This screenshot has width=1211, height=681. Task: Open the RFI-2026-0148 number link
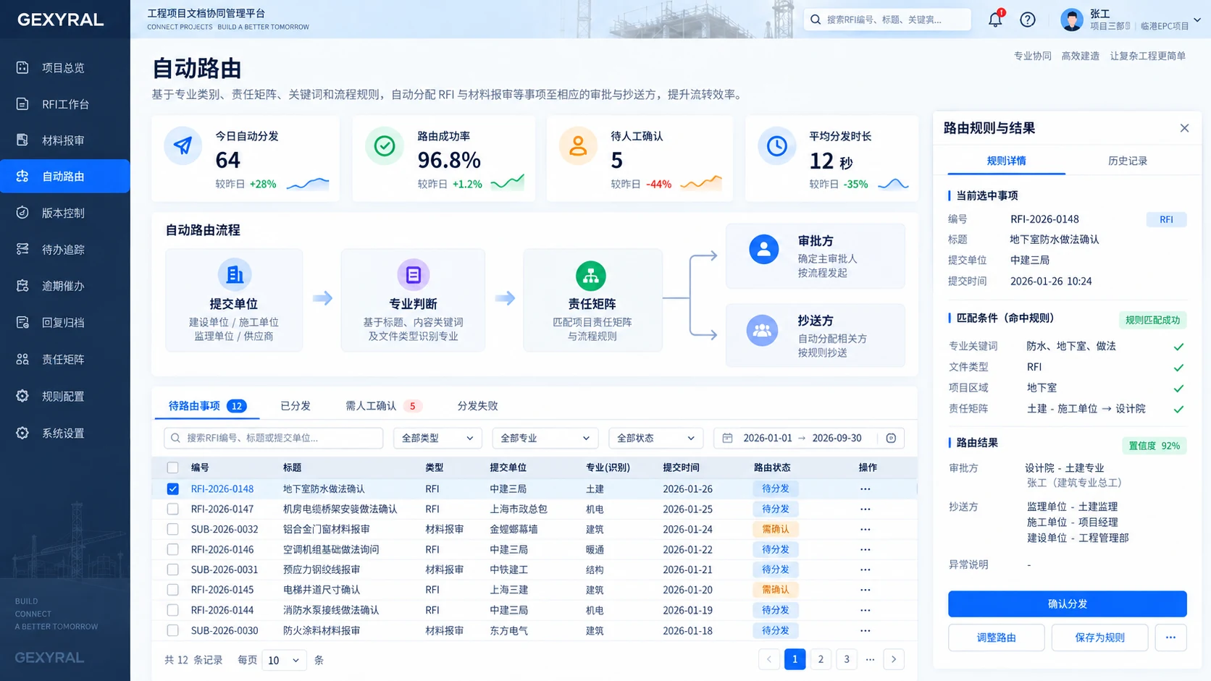tap(222, 488)
